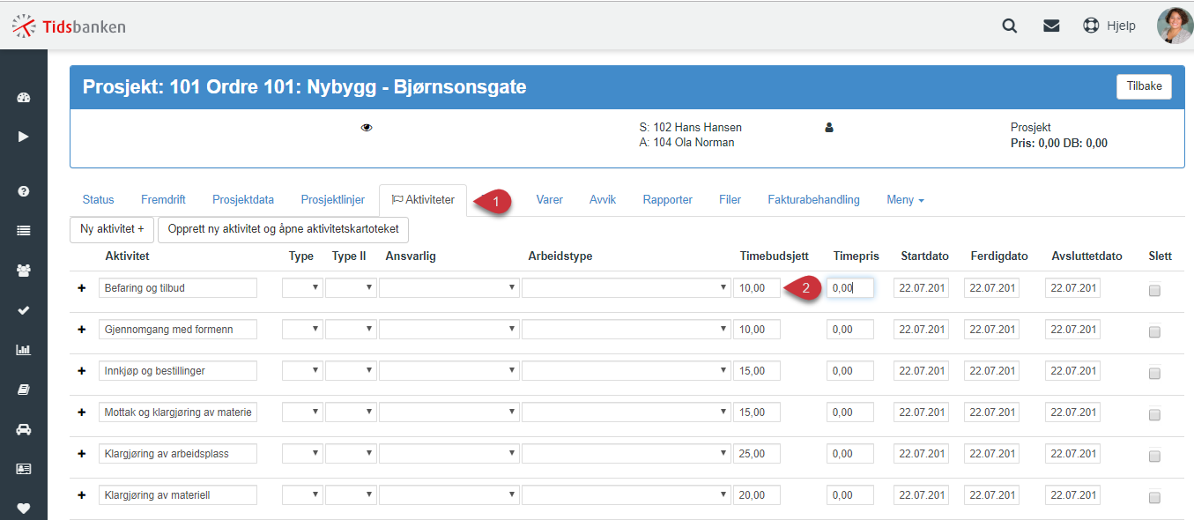This screenshot has height=520, width=1194.
Task: Tick Slett checkbox for Befaring og tilbud
Action: click(x=1154, y=291)
